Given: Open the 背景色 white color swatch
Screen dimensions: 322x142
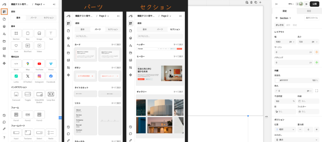Looking at the screenshot, I should tap(277, 80).
